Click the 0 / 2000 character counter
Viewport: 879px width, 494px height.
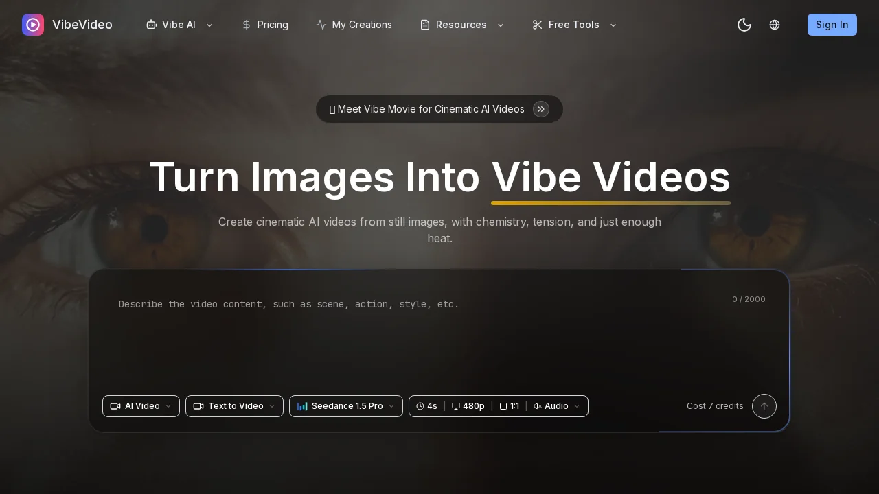[x=749, y=299]
